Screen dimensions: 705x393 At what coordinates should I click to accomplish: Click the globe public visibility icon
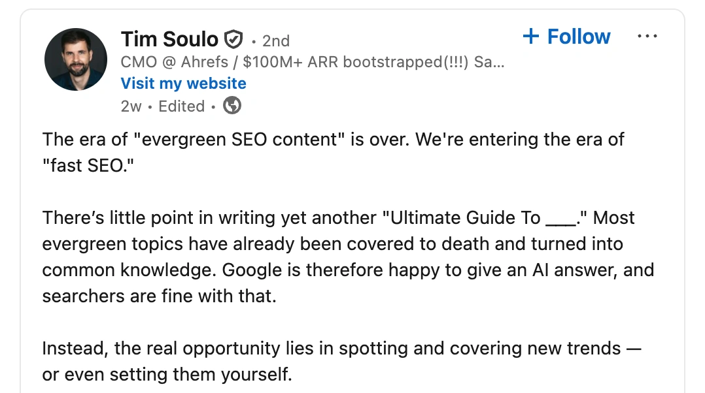click(x=232, y=105)
